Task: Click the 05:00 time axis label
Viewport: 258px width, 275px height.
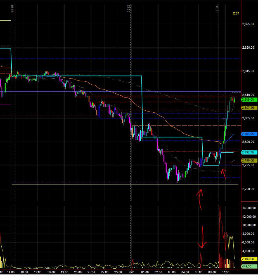Action: pyautogui.click(x=198, y=272)
